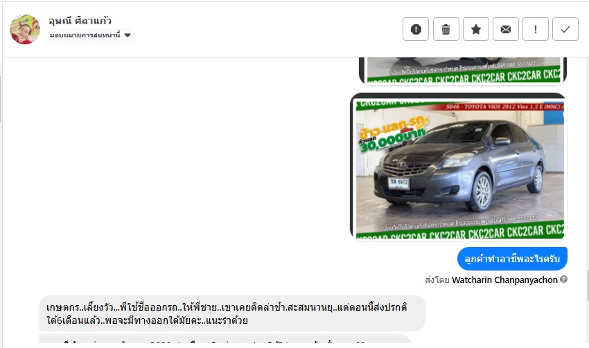Click help icon beside Watcharin Chanpanyachon
Screen dimensions: 589x348
tap(563, 280)
